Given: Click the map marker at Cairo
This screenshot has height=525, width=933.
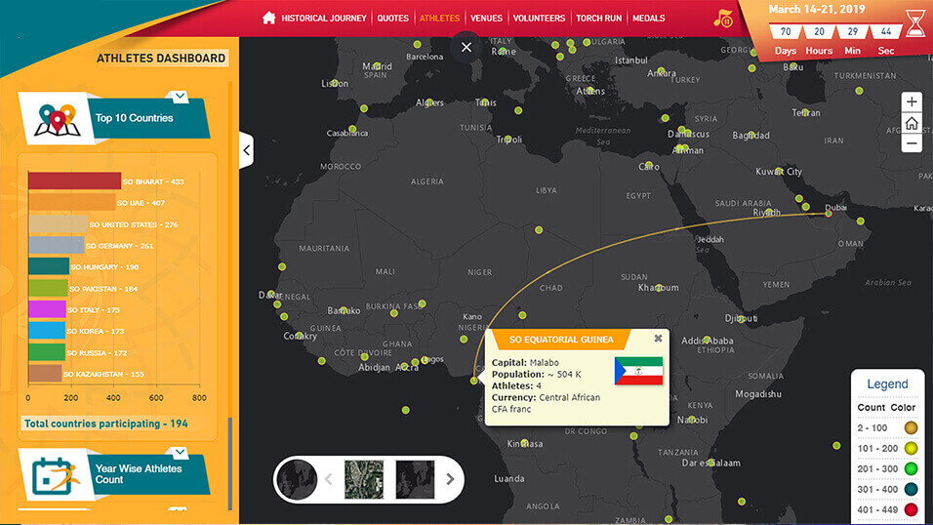Looking at the screenshot, I should coord(649,165).
